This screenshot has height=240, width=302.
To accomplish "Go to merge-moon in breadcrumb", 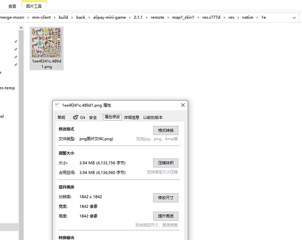I will pyautogui.click(x=12, y=17).
